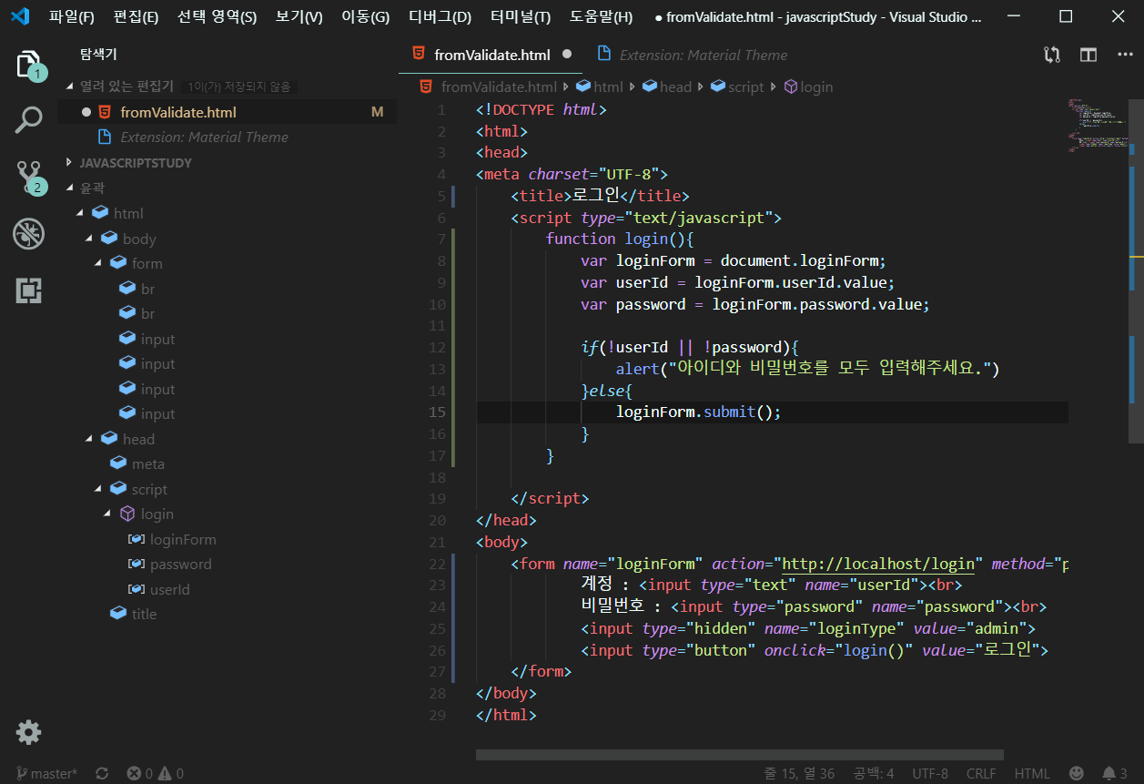This screenshot has width=1144, height=784.
Task: Click the Open Changes icon in editor toolbar
Action: point(1052,55)
